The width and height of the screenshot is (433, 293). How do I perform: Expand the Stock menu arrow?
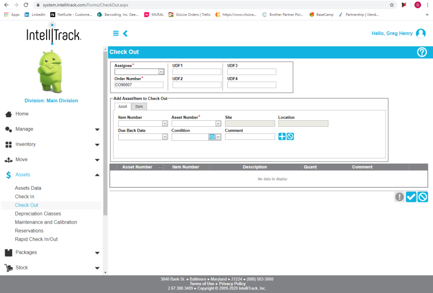click(x=97, y=268)
